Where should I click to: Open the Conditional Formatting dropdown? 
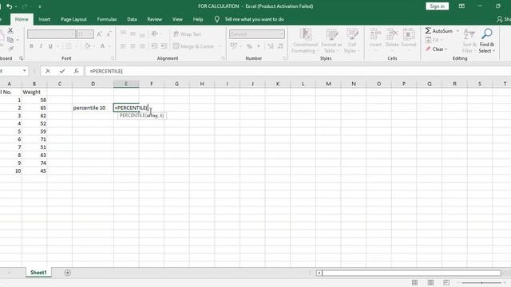pos(305,41)
